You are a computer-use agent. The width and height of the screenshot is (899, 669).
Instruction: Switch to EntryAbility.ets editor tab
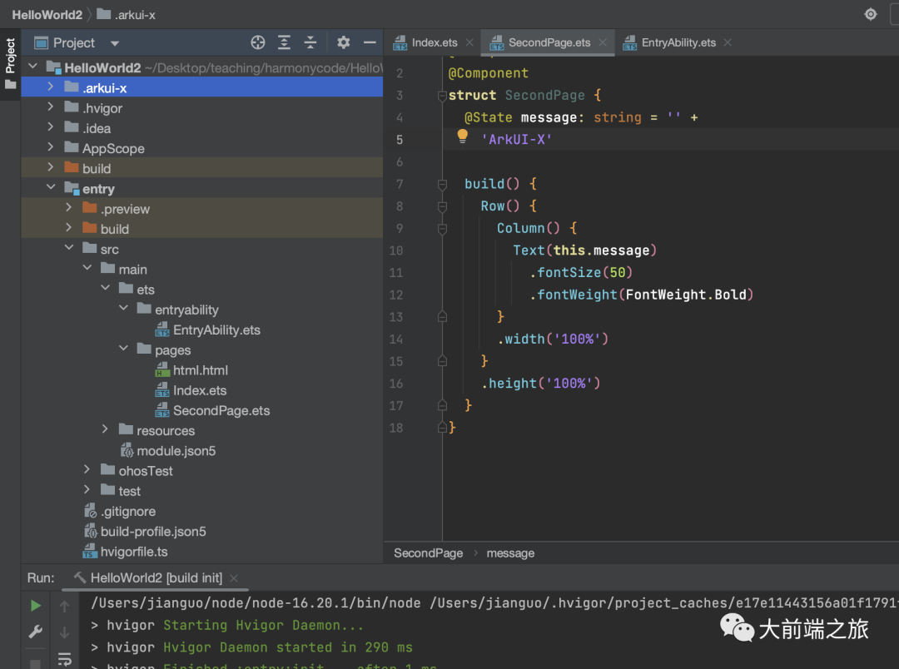(x=678, y=42)
